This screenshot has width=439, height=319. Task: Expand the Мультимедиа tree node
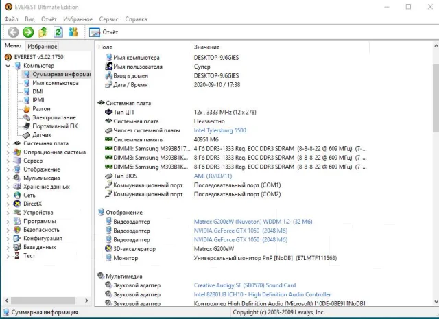click(x=8, y=178)
